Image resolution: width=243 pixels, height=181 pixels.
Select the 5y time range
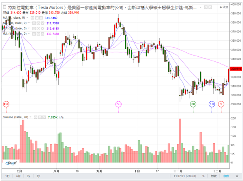[x=38, y=176]
